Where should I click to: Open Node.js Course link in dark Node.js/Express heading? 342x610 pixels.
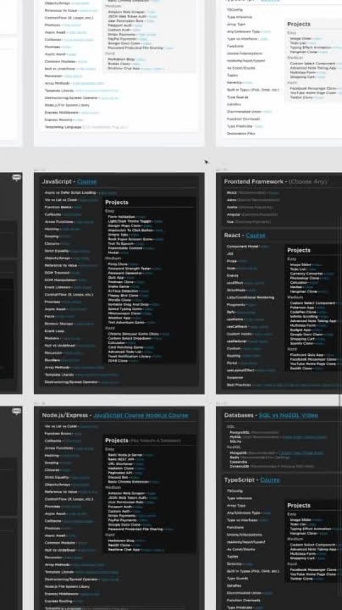click(x=166, y=415)
